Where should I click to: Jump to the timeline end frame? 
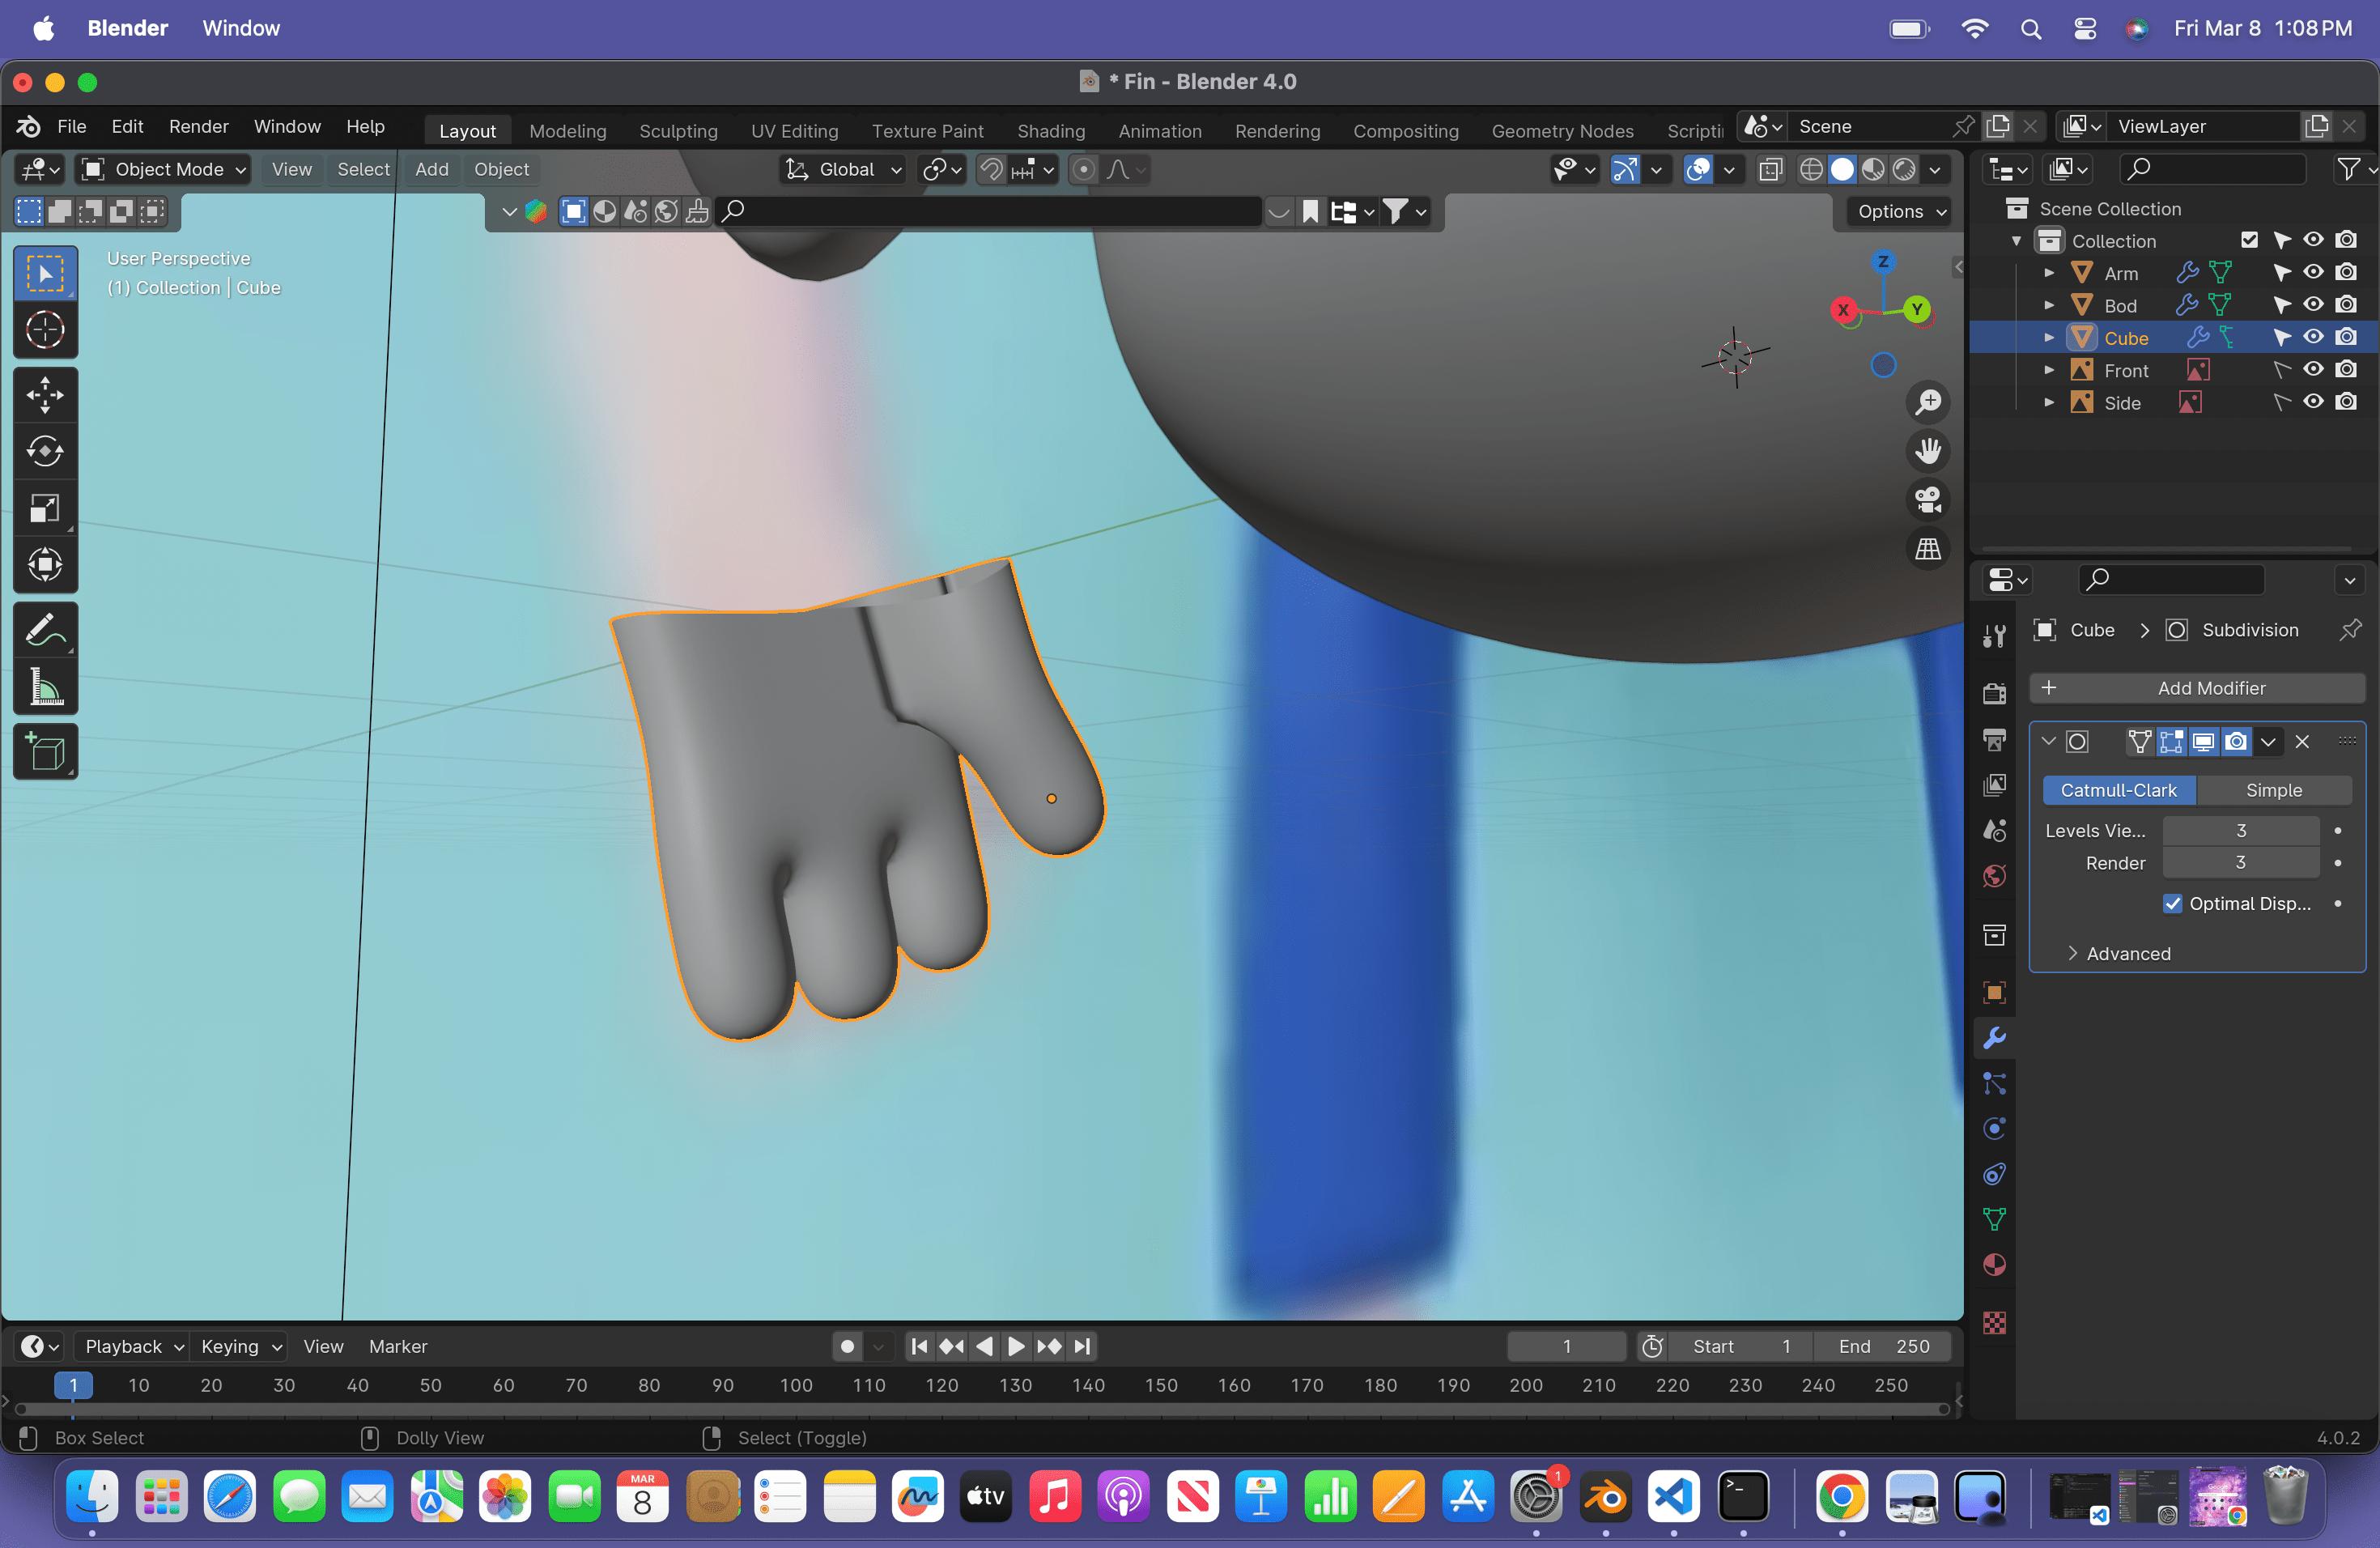coord(1083,1346)
